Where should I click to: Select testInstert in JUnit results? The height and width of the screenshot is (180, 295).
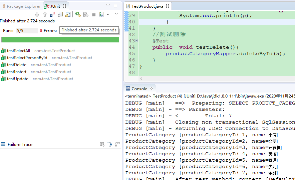[x=36, y=72]
